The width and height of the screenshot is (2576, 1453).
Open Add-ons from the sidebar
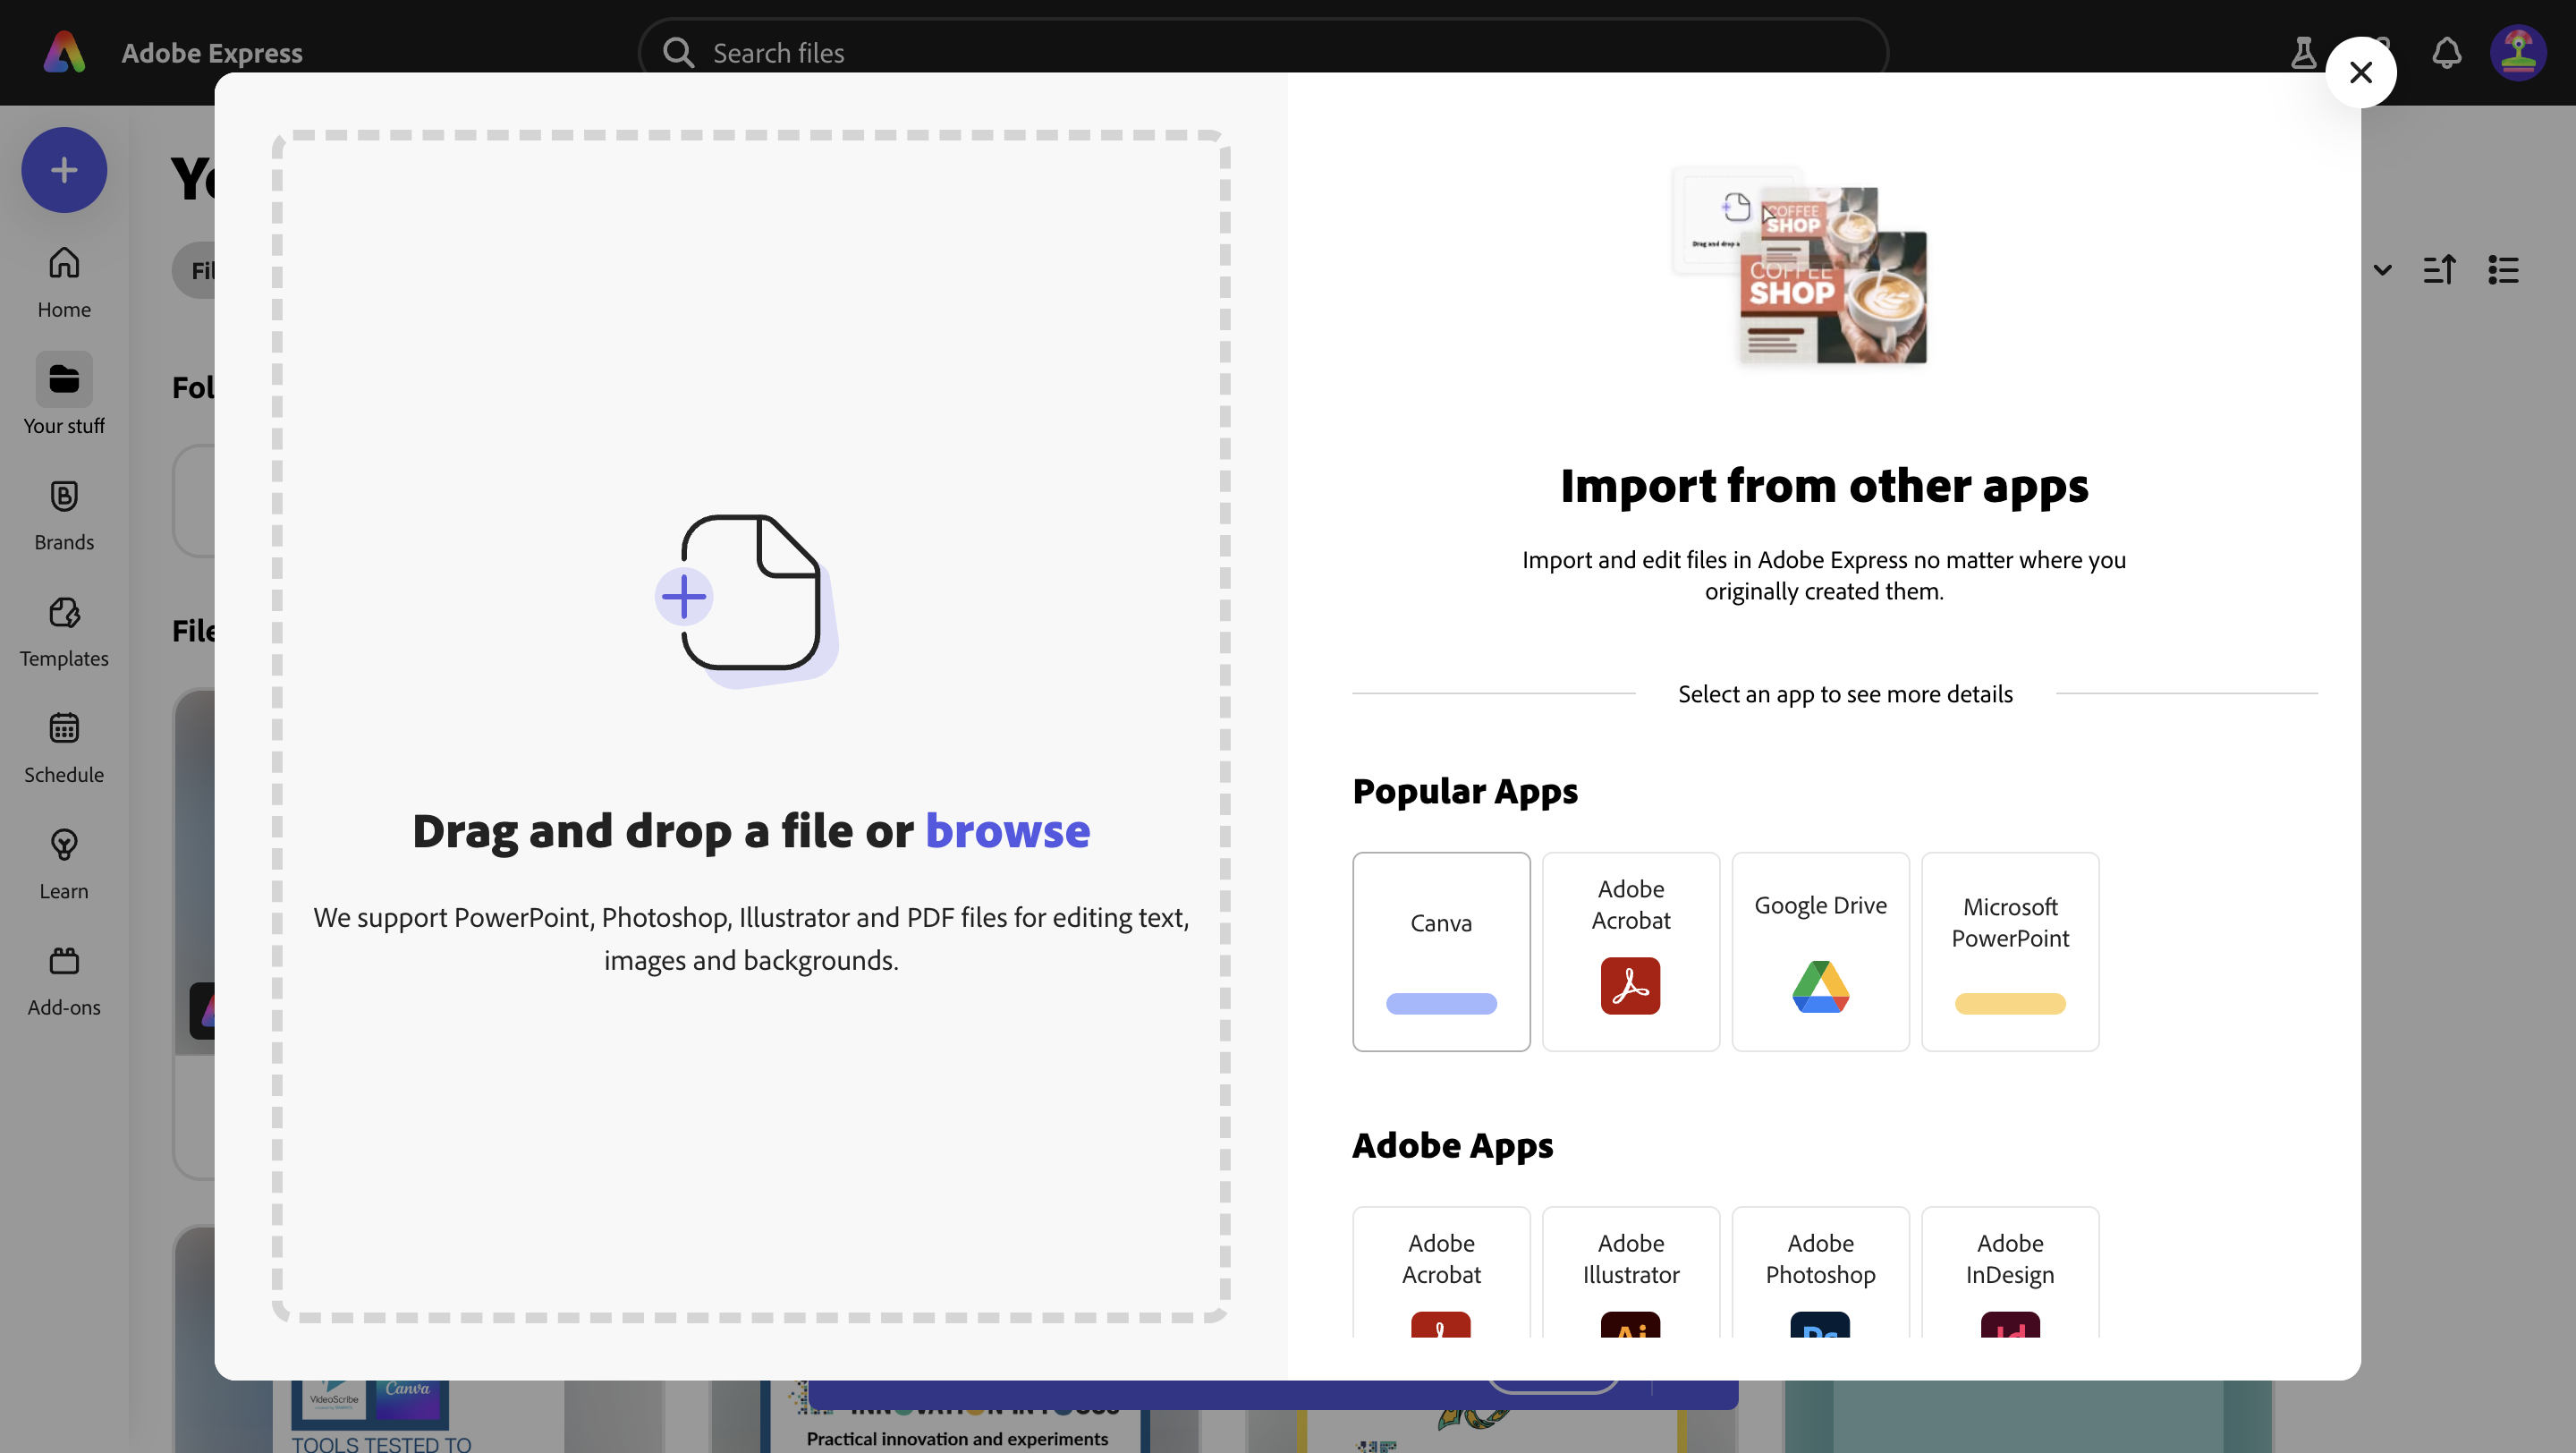click(64, 979)
